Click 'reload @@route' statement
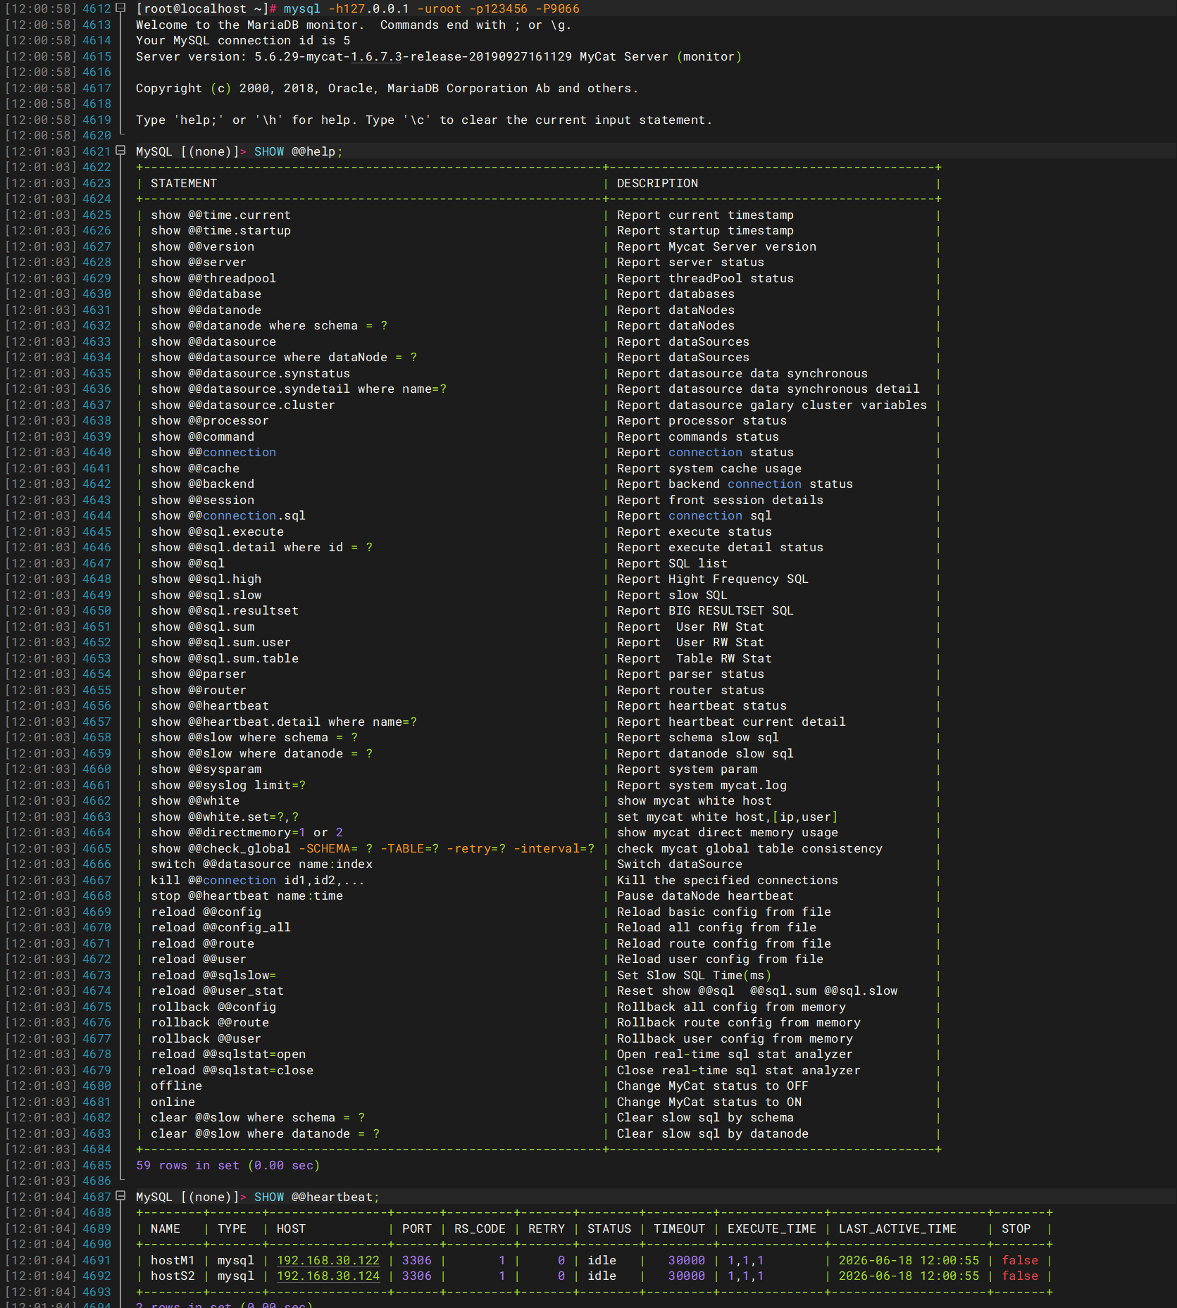Screen dimensions: 1177x1308 coord(202,943)
